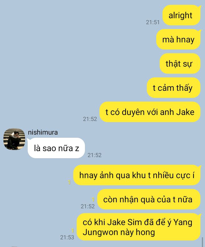Screen dimensions: 205x247
Task: Tap the 21:53 timestamp of last message
Action: (67, 237)
